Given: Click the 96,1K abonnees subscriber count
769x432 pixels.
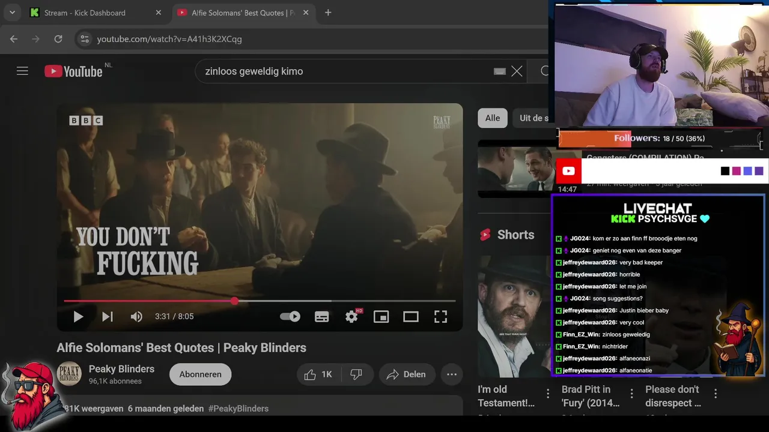Looking at the screenshot, I should [x=115, y=382].
